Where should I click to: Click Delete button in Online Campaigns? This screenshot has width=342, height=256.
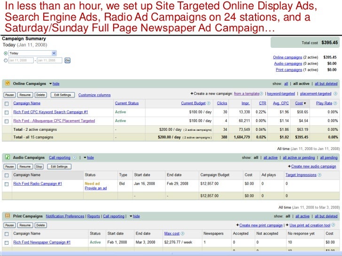pyautogui.click(x=40, y=95)
